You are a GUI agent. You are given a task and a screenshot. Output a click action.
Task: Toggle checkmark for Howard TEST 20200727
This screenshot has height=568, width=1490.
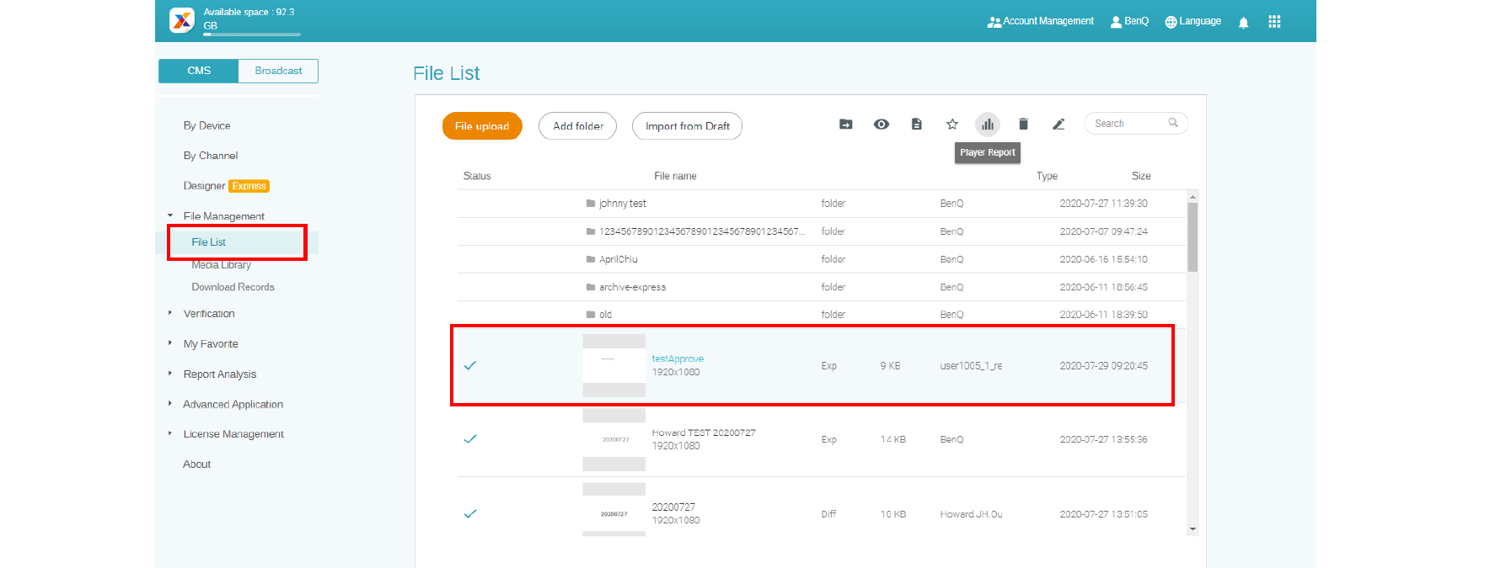470,439
